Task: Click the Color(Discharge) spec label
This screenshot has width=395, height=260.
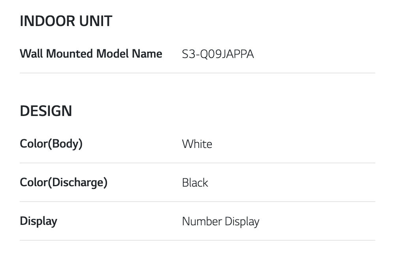Action: 63,182
